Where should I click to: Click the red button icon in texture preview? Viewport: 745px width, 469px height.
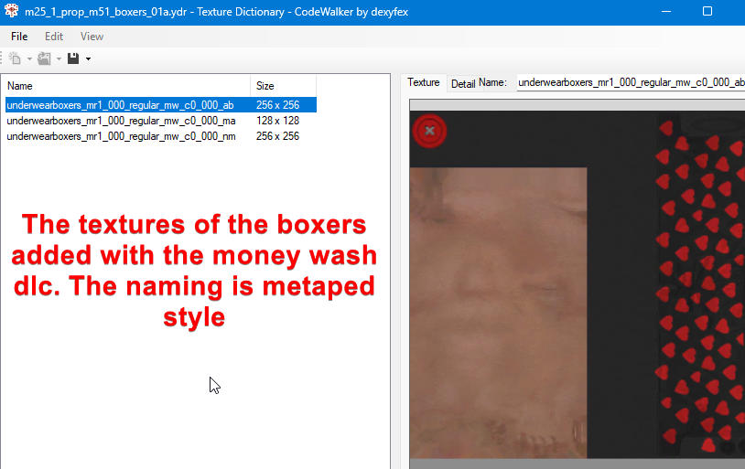pyautogui.click(x=428, y=131)
